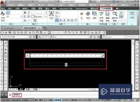
Task: Open the Performance ribbon tab
Action: (81, 9)
